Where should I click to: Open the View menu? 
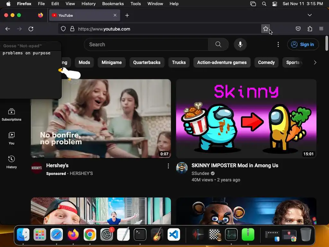[70, 4]
